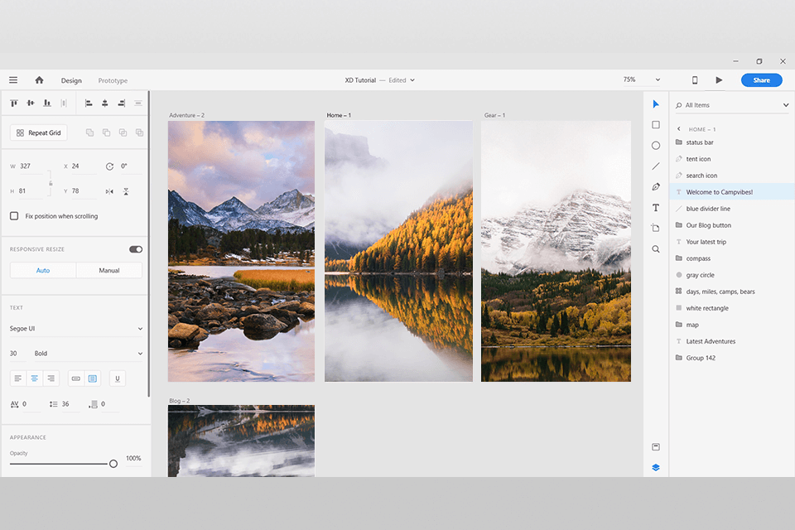Screen dimensions: 795x530
Task: Edit the X position field showing 24
Action: [x=84, y=166]
